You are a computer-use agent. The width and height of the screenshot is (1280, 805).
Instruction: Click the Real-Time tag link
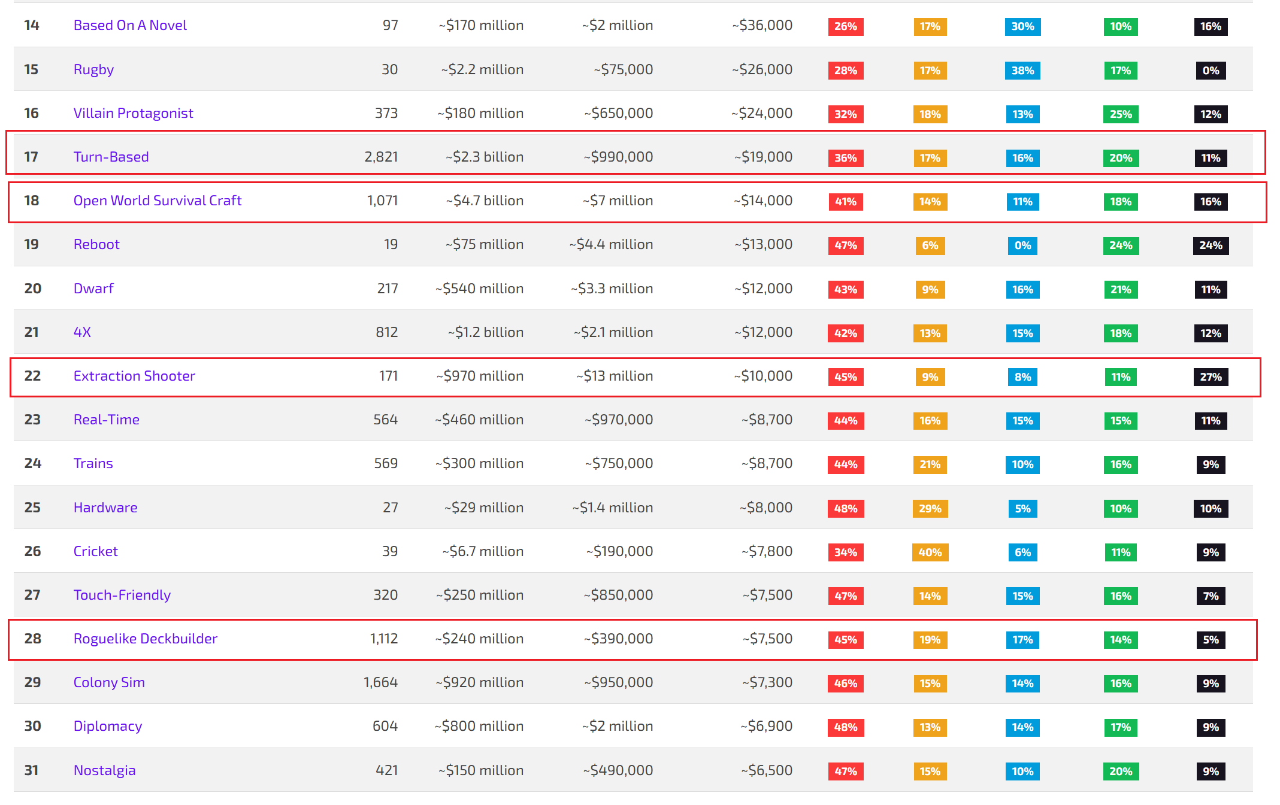(106, 420)
